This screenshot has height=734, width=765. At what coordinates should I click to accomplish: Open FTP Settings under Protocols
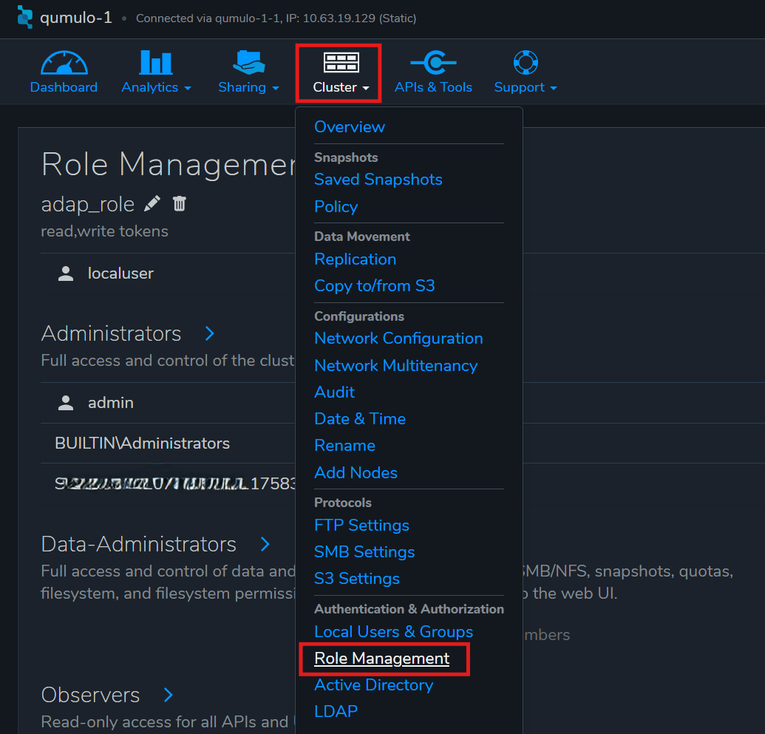(x=361, y=526)
